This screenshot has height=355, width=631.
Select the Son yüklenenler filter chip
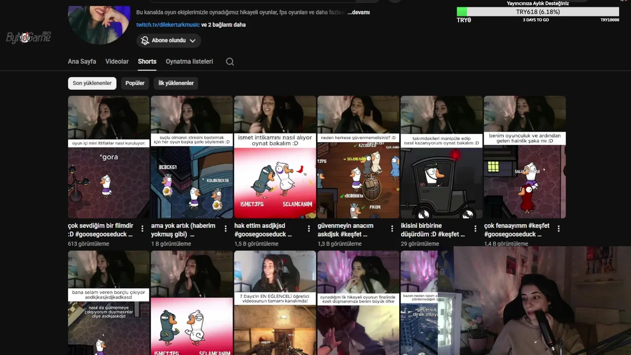tap(92, 83)
